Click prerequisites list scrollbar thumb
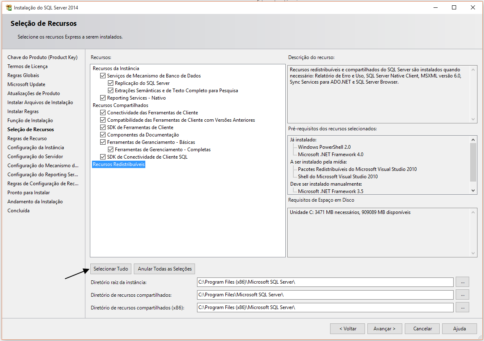 (x=473, y=162)
